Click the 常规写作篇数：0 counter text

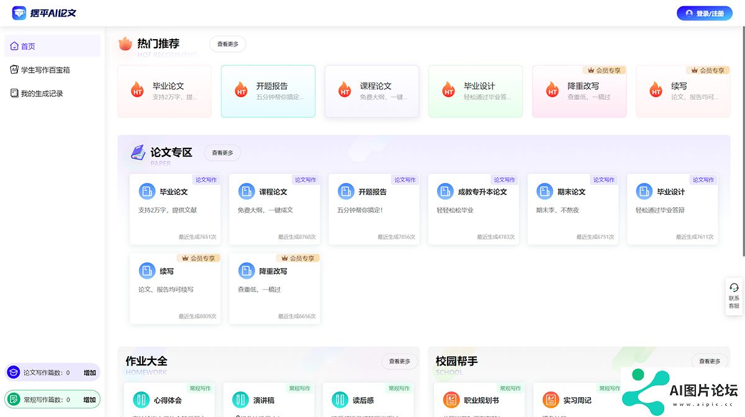coord(47,400)
